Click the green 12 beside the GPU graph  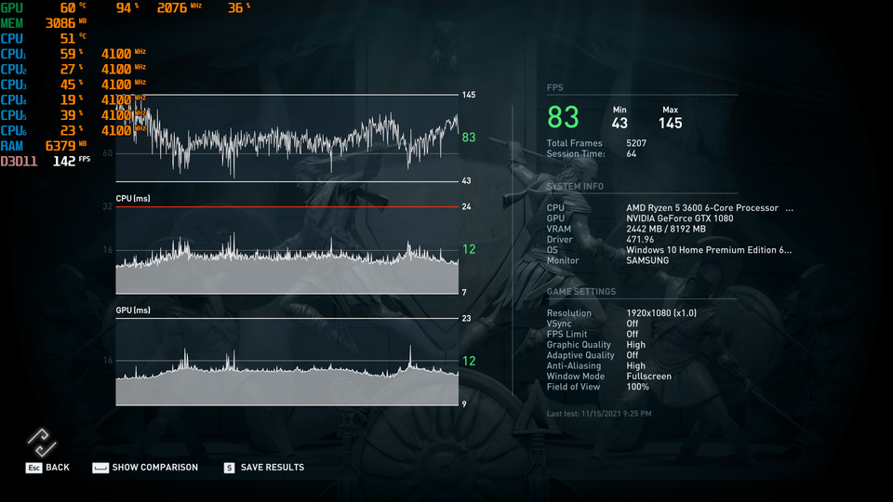coord(469,361)
